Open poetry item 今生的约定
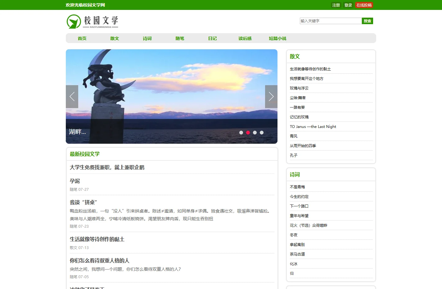The width and height of the screenshot is (442, 289). (x=299, y=197)
